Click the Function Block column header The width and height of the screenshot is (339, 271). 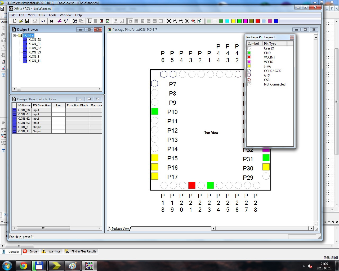point(77,105)
